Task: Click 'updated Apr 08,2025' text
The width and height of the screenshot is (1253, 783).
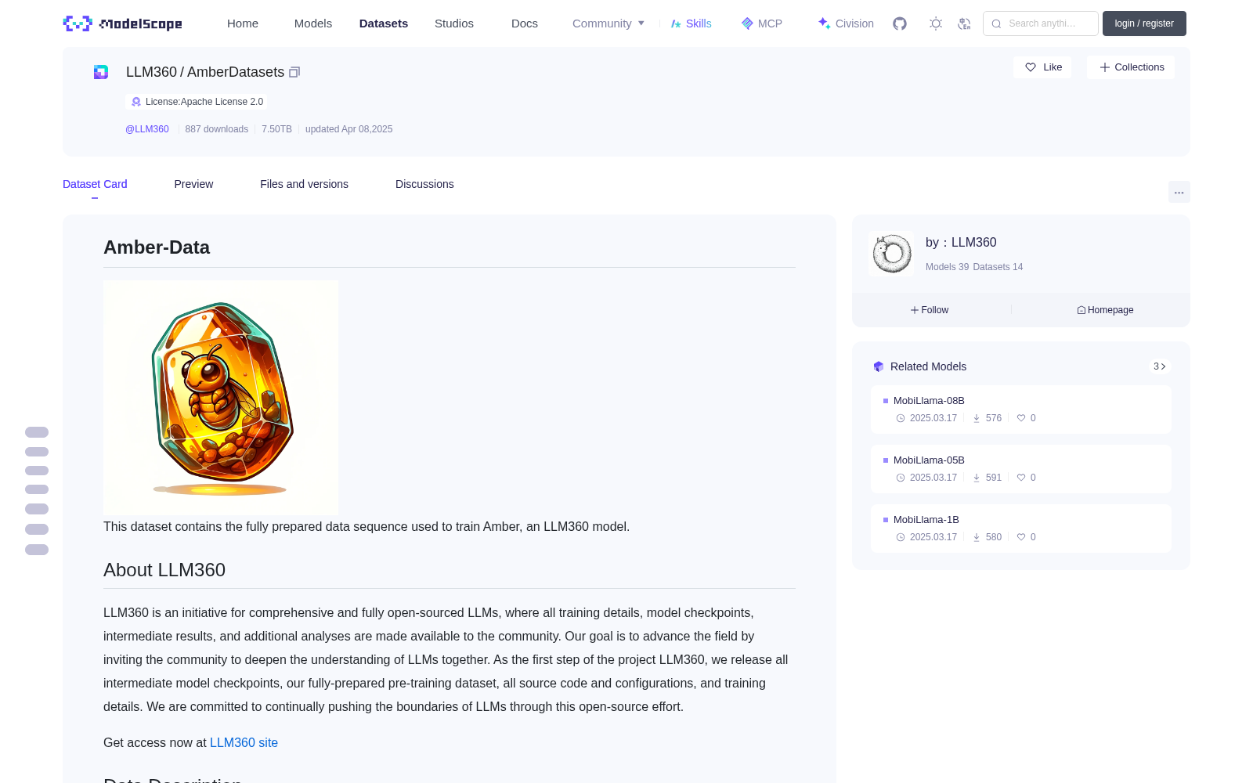Action: [349, 129]
